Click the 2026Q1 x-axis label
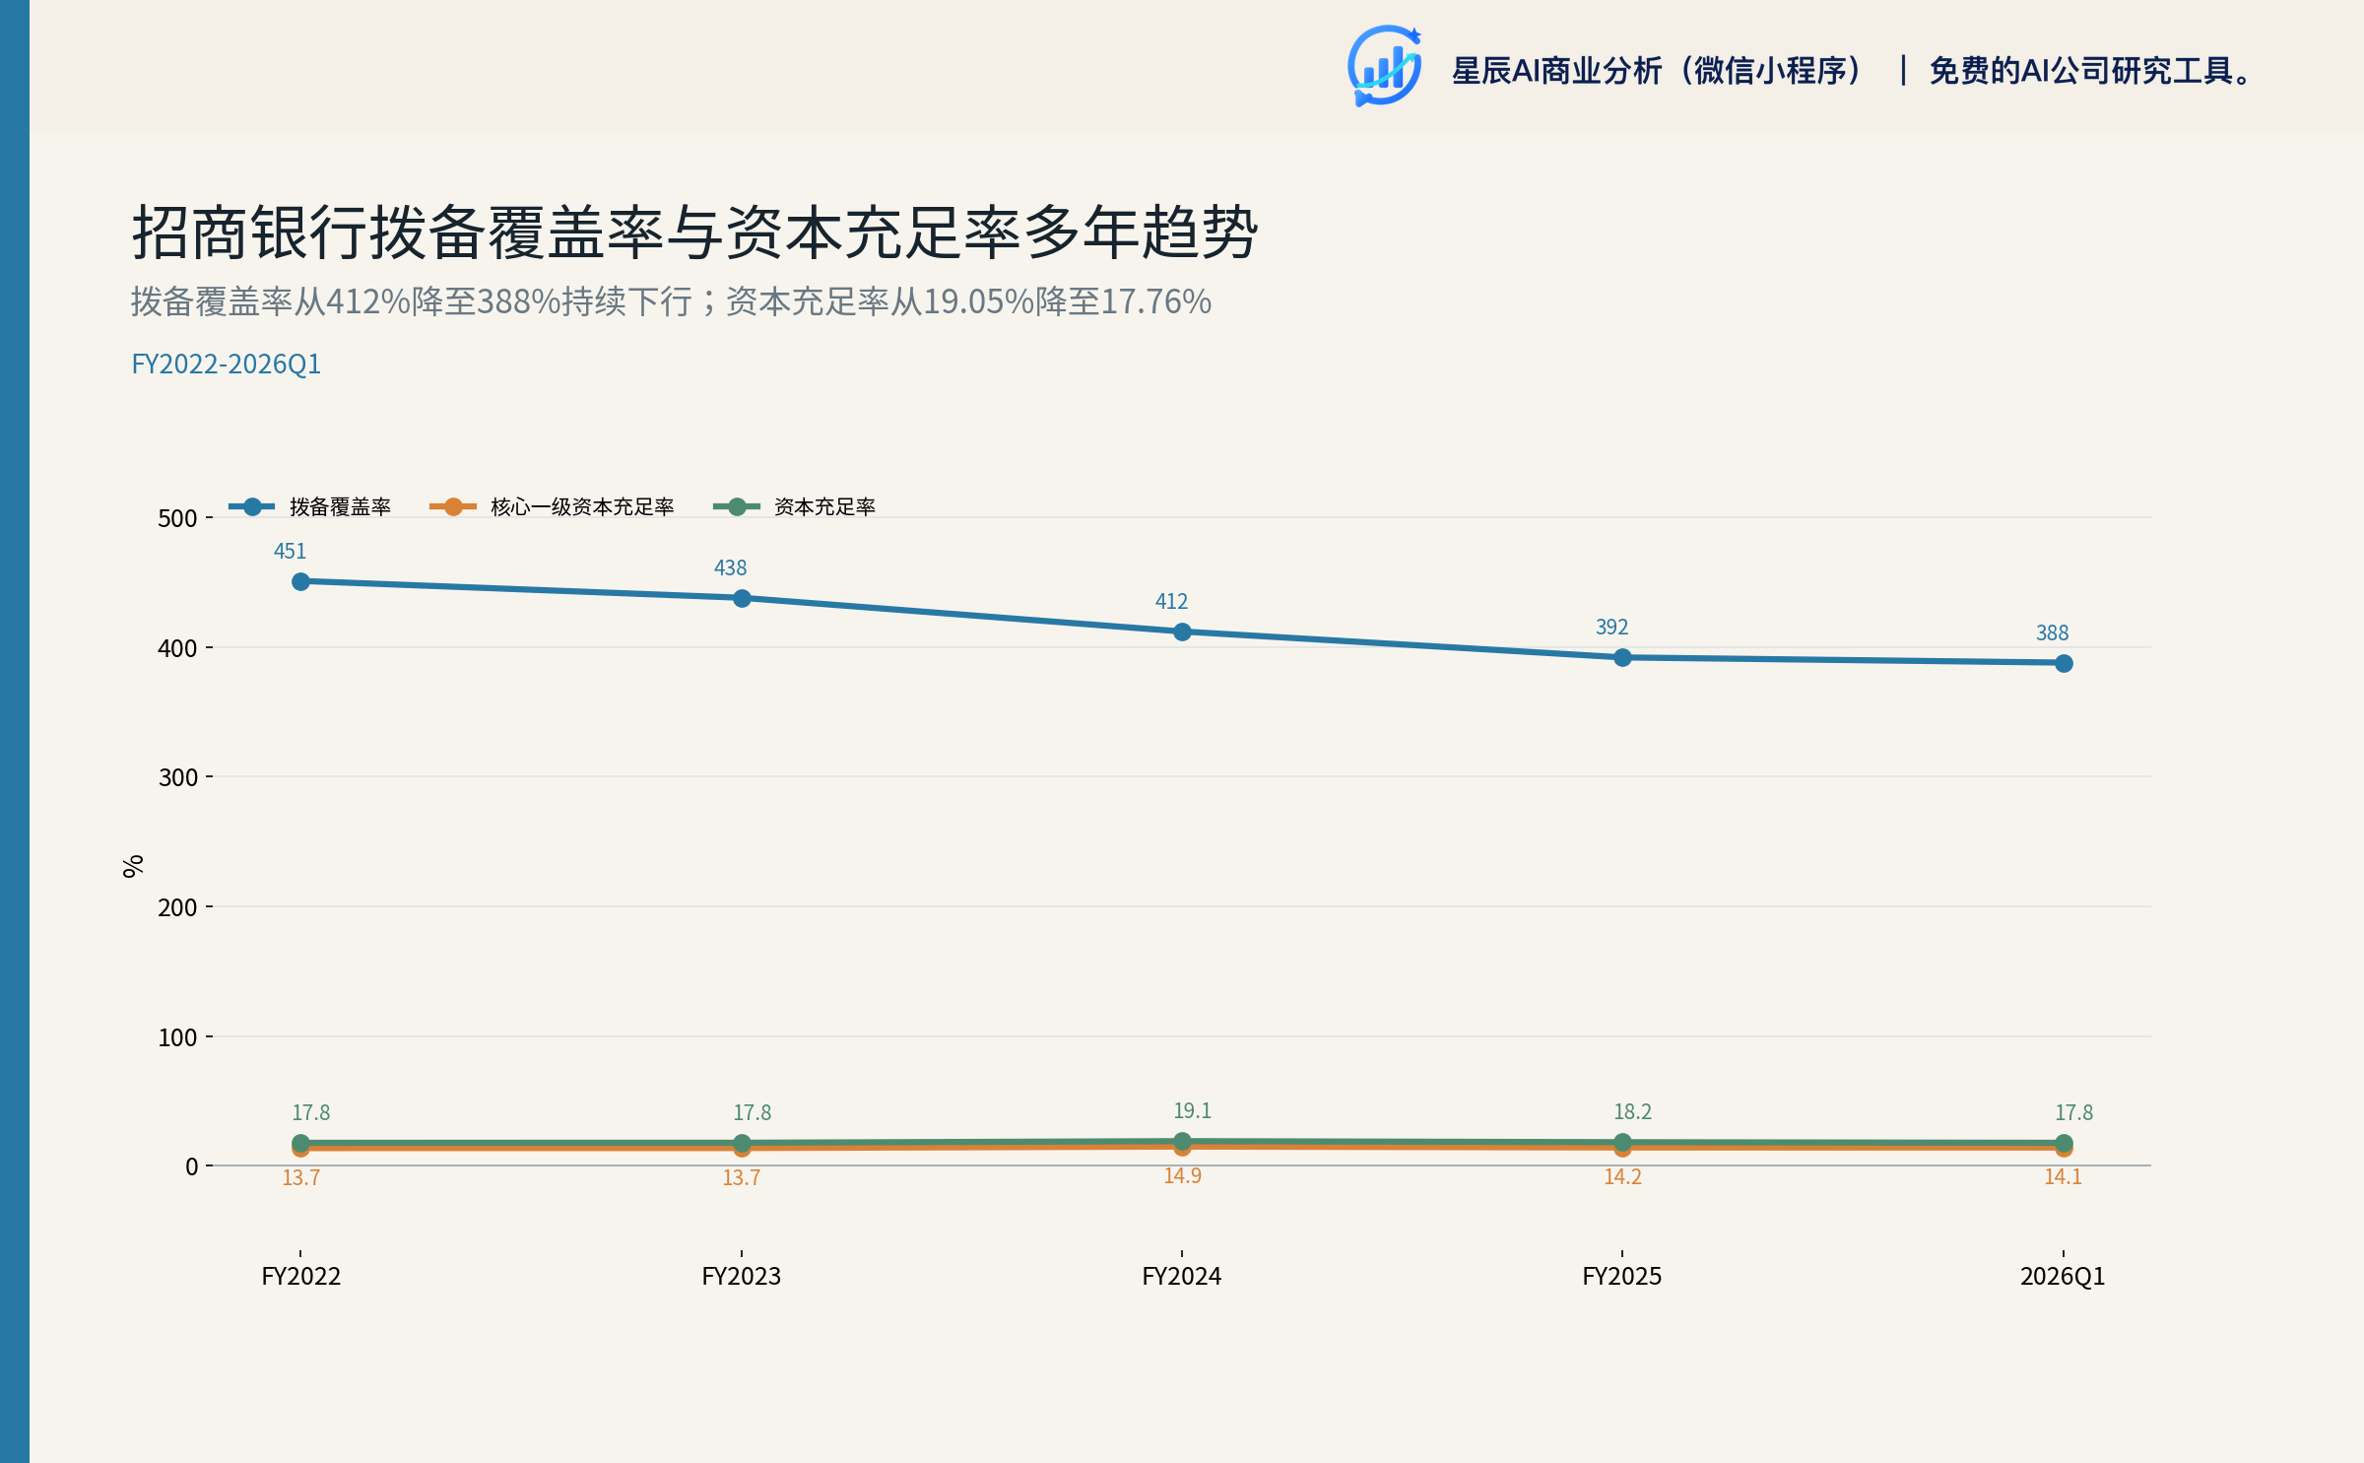 coord(2063,1276)
